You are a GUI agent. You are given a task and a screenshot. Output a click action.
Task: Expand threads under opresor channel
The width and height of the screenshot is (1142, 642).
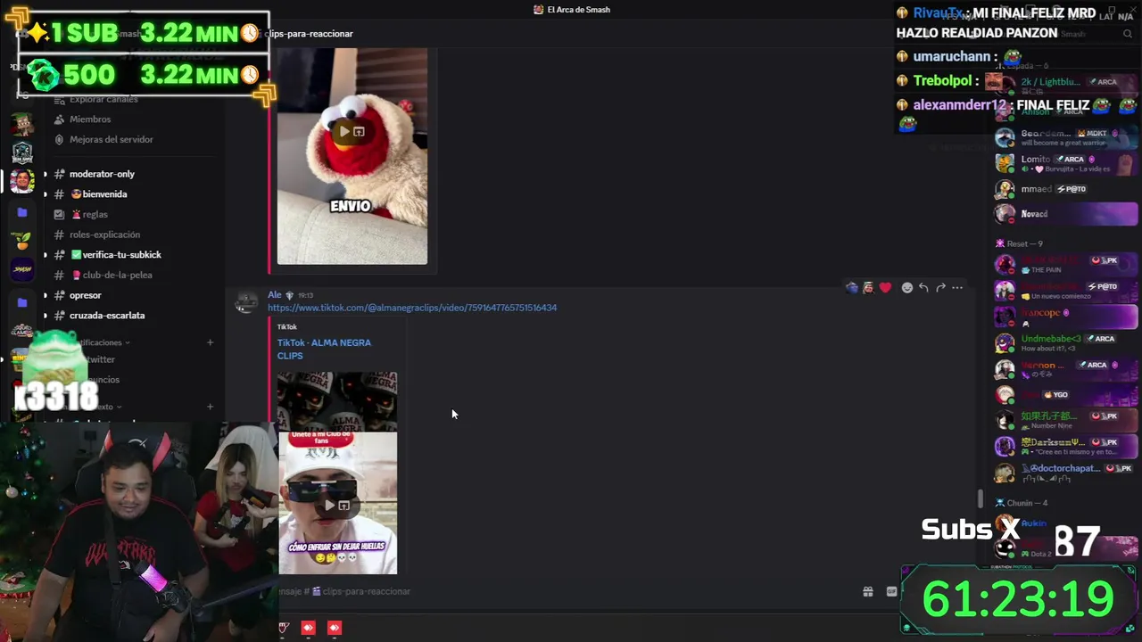tap(46, 295)
